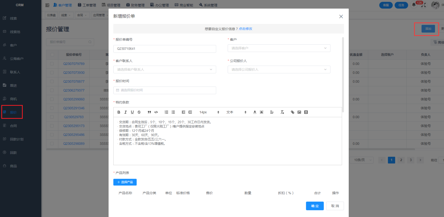Open the 商业智能 top menu
Screen dimensions: 444x217
coord(184,5)
